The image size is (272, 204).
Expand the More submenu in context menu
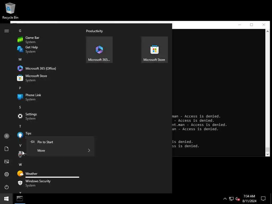click(x=60, y=151)
